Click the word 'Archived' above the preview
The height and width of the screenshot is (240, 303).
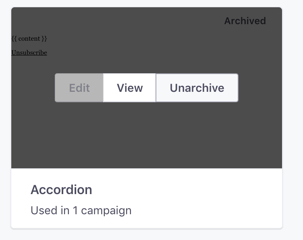pos(245,21)
